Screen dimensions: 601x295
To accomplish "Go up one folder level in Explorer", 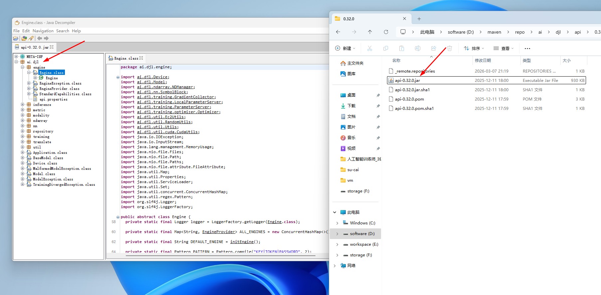I will point(370,32).
